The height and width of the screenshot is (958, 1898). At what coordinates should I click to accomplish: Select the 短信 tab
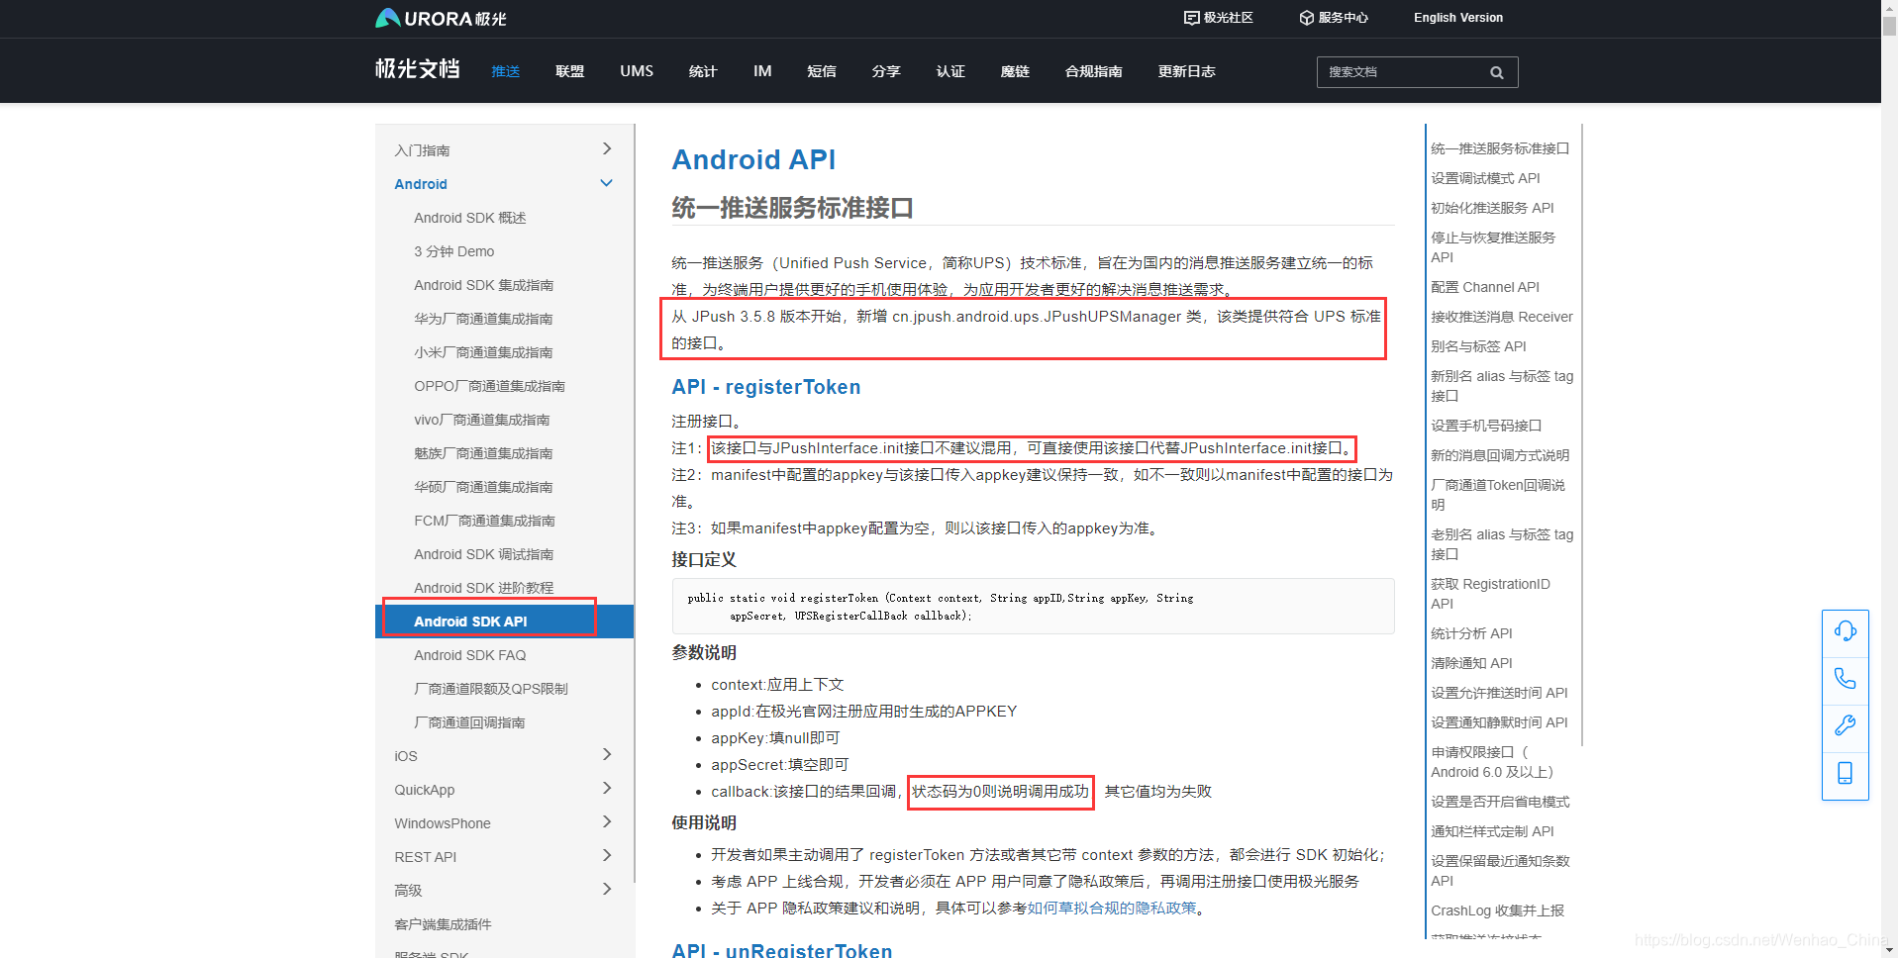pos(822,71)
